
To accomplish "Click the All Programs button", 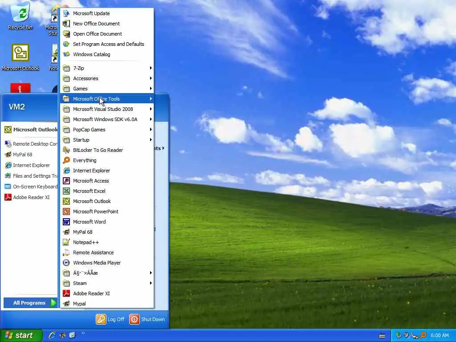I will click(x=30, y=303).
